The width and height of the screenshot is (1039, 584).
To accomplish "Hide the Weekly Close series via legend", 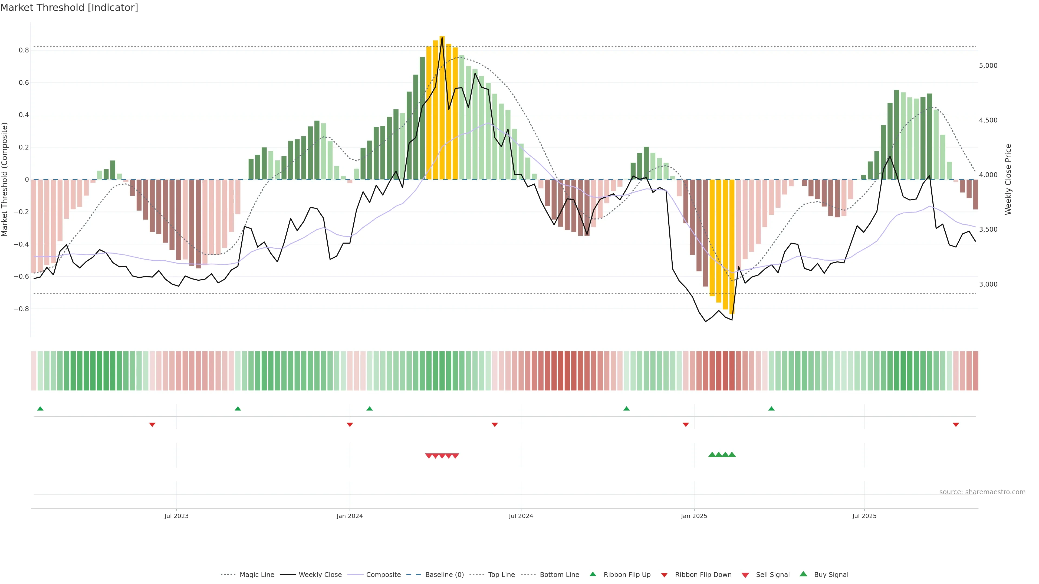I will (320, 575).
